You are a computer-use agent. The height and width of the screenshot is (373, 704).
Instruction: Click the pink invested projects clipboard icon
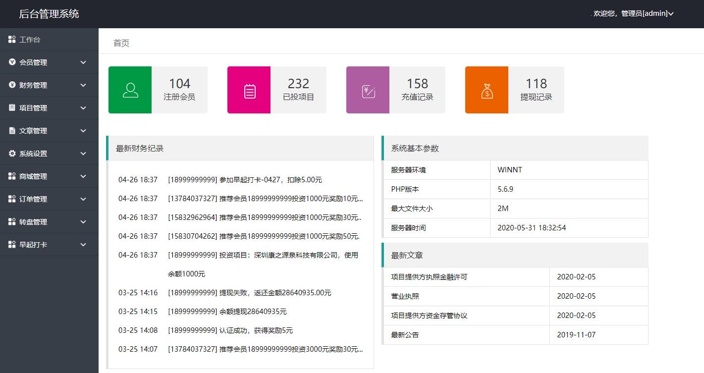coord(249,90)
